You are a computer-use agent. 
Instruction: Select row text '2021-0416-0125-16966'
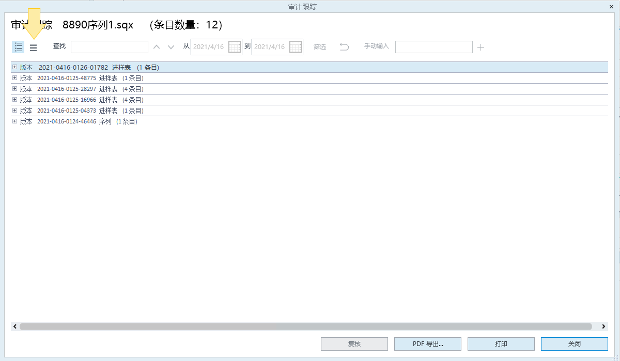click(67, 100)
